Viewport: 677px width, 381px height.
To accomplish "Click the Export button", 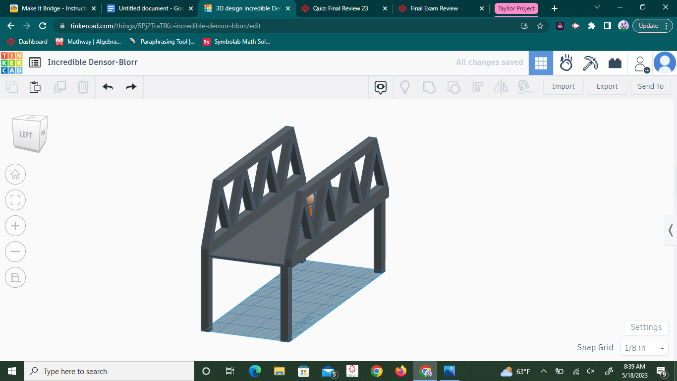I will (607, 86).
